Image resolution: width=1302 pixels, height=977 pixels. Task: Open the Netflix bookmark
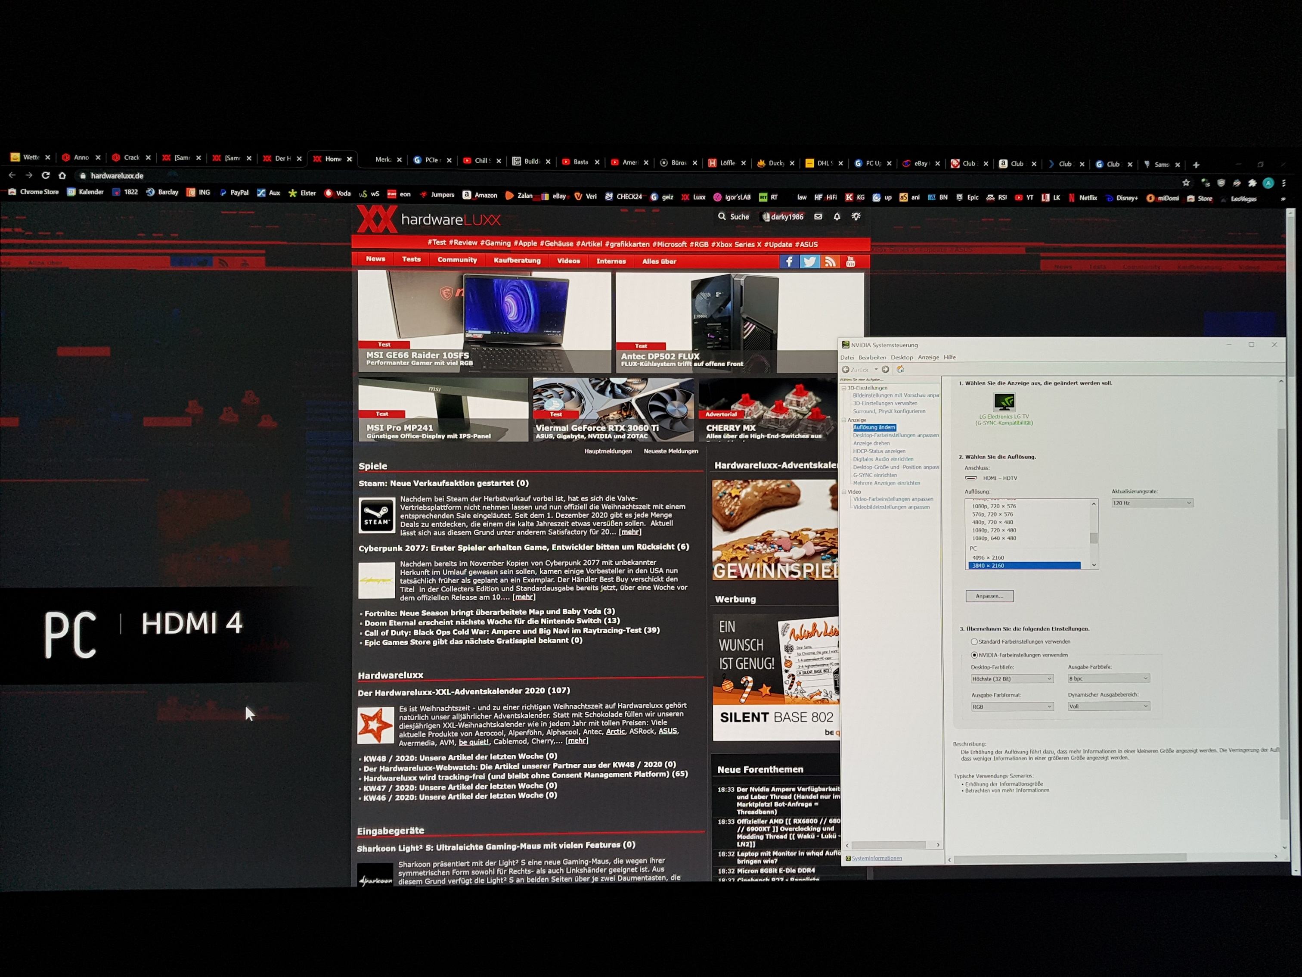[1082, 198]
